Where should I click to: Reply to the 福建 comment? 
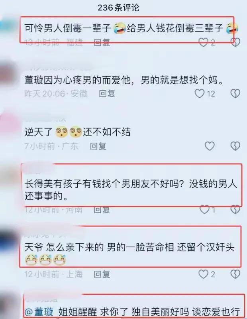coord(102,43)
